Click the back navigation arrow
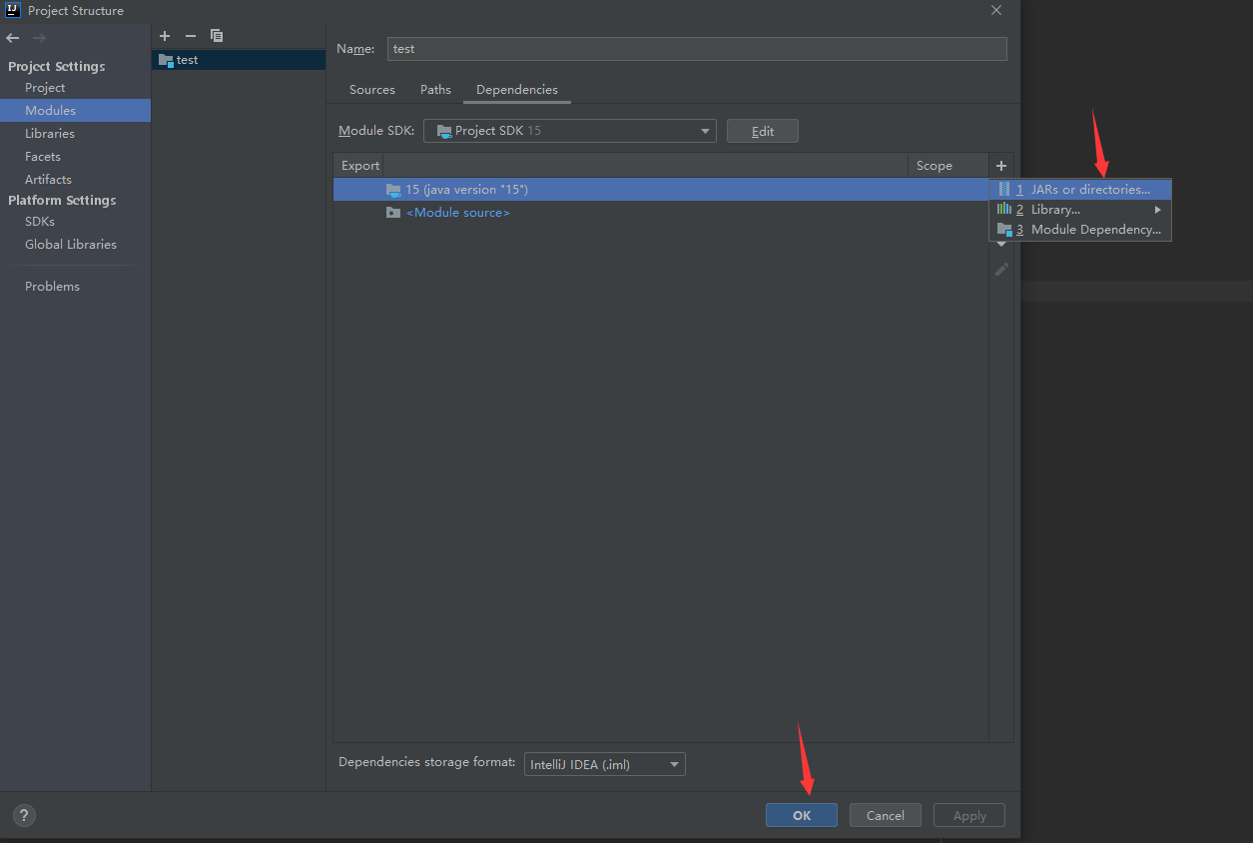The width and height of the screenshot is (1253, 843). (12, 38)
